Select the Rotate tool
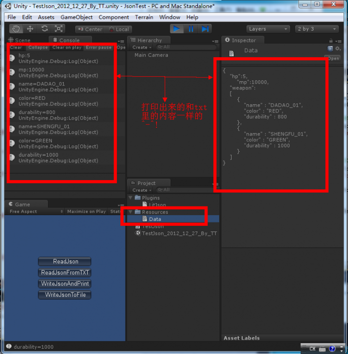348x354 pixels. pos(45,29)
